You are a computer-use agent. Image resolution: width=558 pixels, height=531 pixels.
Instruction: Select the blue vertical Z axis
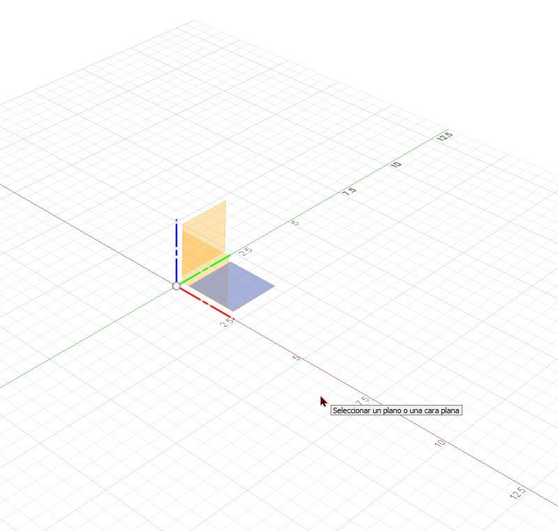point(176,251)
